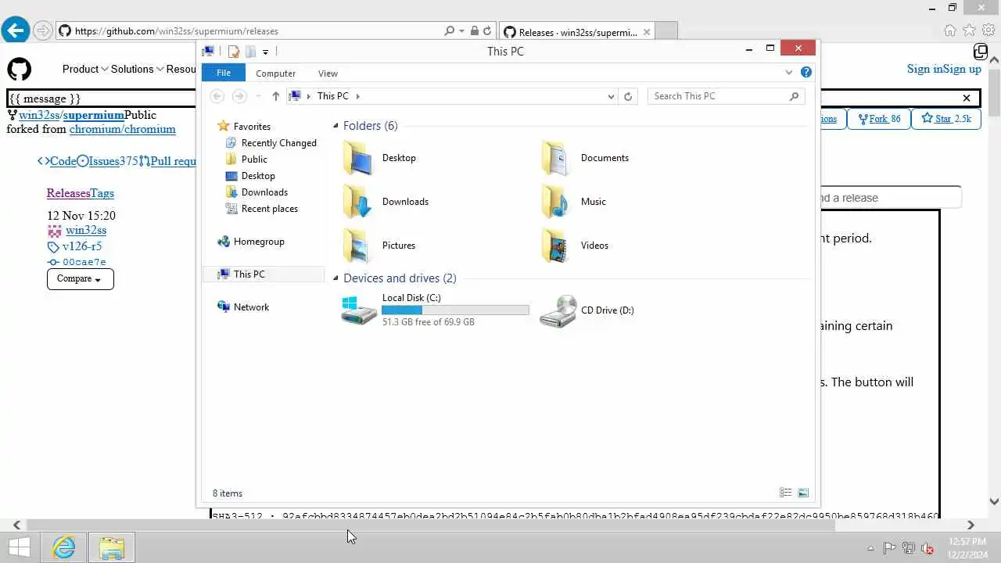The image size is (1001, 563).
Task: Expand the ribbon with the chevron
Action: tap(788, 73)
